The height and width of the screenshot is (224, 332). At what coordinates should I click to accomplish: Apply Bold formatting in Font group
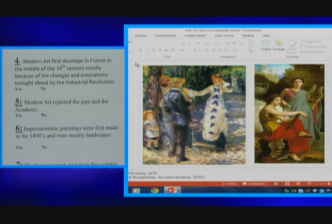click(x=140, y=50)
